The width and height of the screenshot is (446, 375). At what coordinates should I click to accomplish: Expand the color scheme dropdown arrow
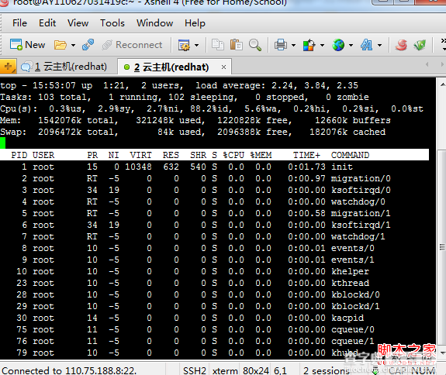tap(322, 45)
